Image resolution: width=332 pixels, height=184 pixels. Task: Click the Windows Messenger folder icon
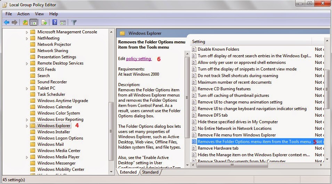pos(33,163)
